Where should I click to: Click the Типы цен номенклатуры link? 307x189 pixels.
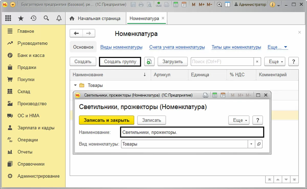[x=236, y=47]
